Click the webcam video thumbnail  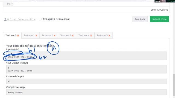point(165,1)
